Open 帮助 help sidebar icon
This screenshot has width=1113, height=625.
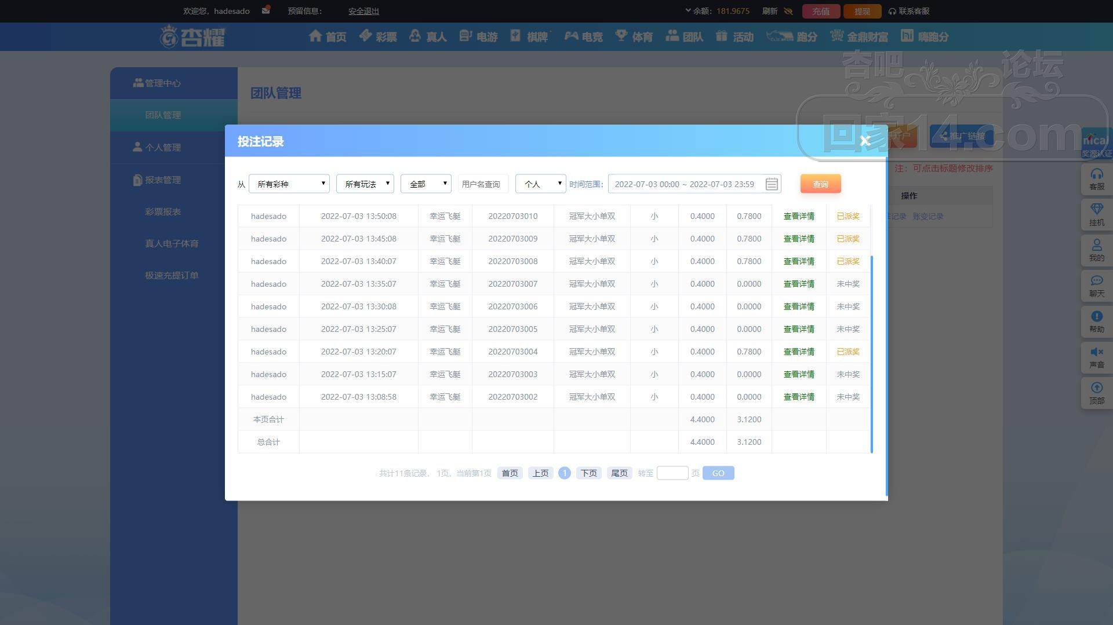click(x=1097, y=321)
